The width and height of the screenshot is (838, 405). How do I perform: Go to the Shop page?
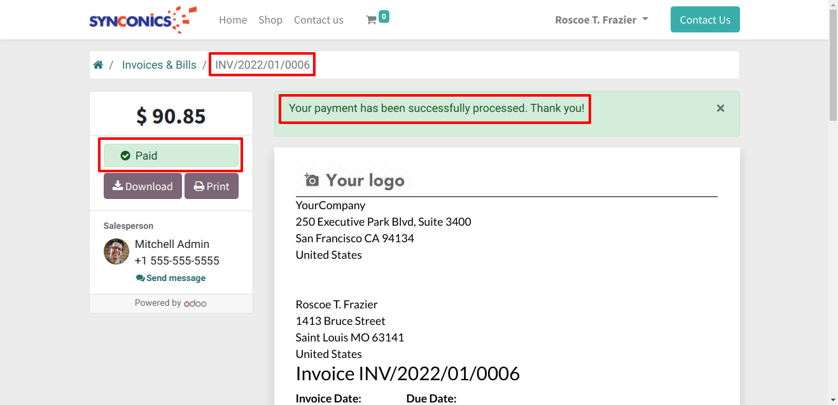(270, 20)
